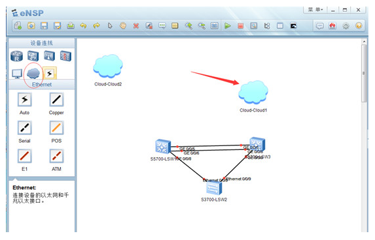Open the 菜单 dropdown menu
375x240 pixels.
(x=315, y=10)
